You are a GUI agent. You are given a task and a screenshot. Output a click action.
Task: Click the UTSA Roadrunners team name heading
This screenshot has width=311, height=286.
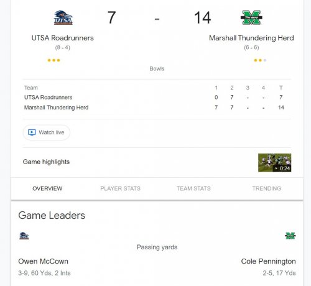[62, 38]
